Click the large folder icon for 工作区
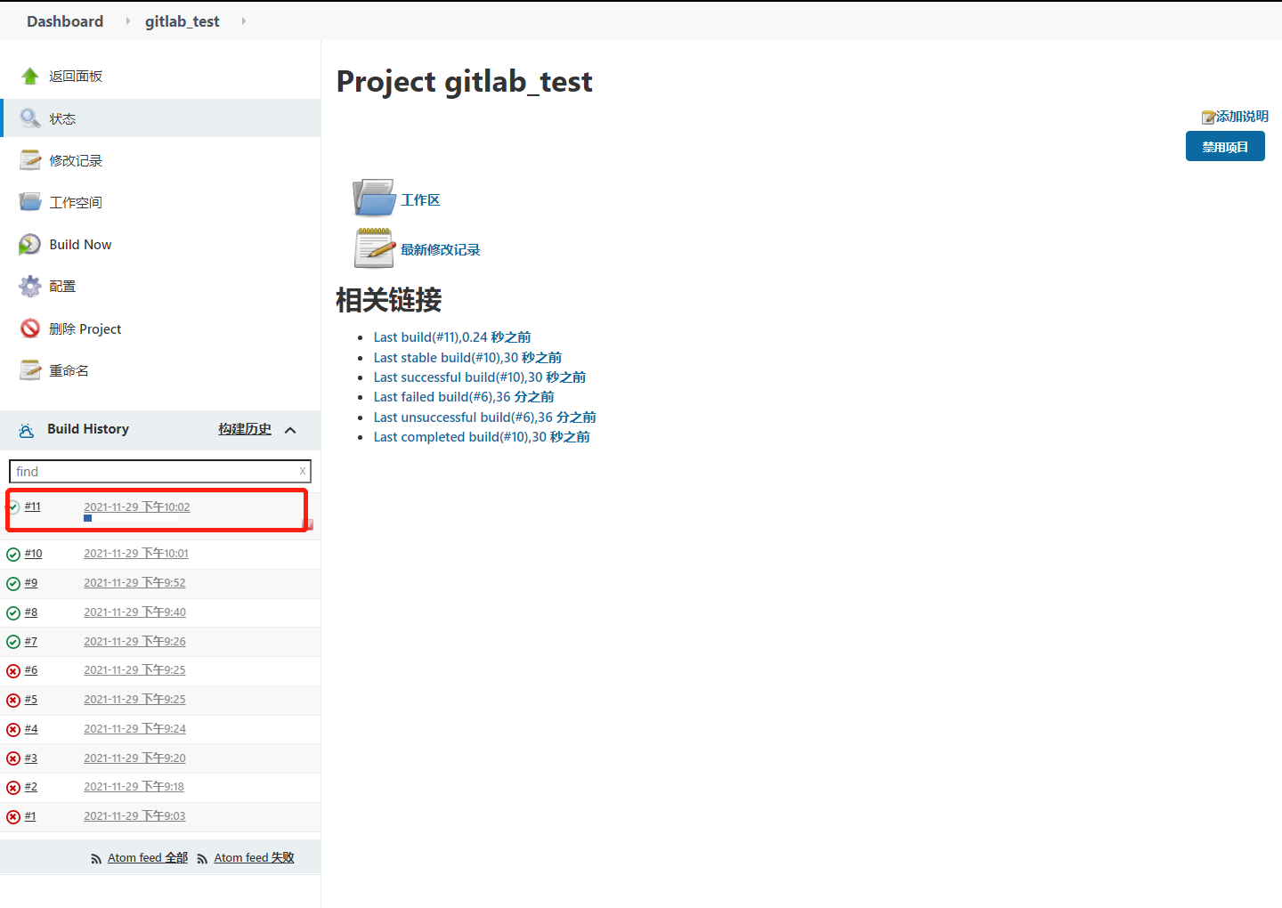Screen dimensions: 1282x908 click(x=374, y=198)
